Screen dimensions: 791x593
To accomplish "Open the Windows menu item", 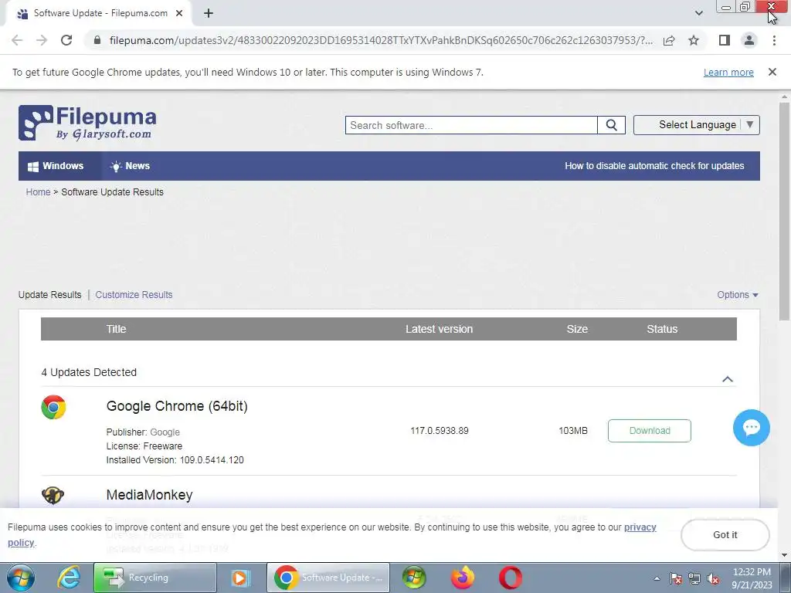I will (56, 166).
